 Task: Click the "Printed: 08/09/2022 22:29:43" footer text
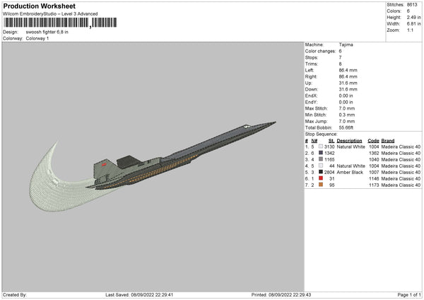(x=281, y=295)
